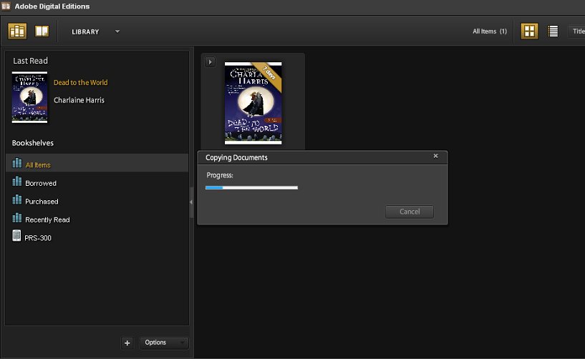Select the Recently Read bookshelf
This screenshot has width=585, height=361.
click(x=97, y=219)
